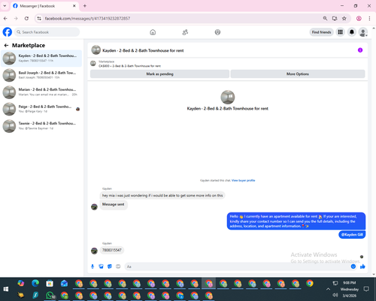Focus the Search Facebook box

pyautogui.click(x=47, y=32)
